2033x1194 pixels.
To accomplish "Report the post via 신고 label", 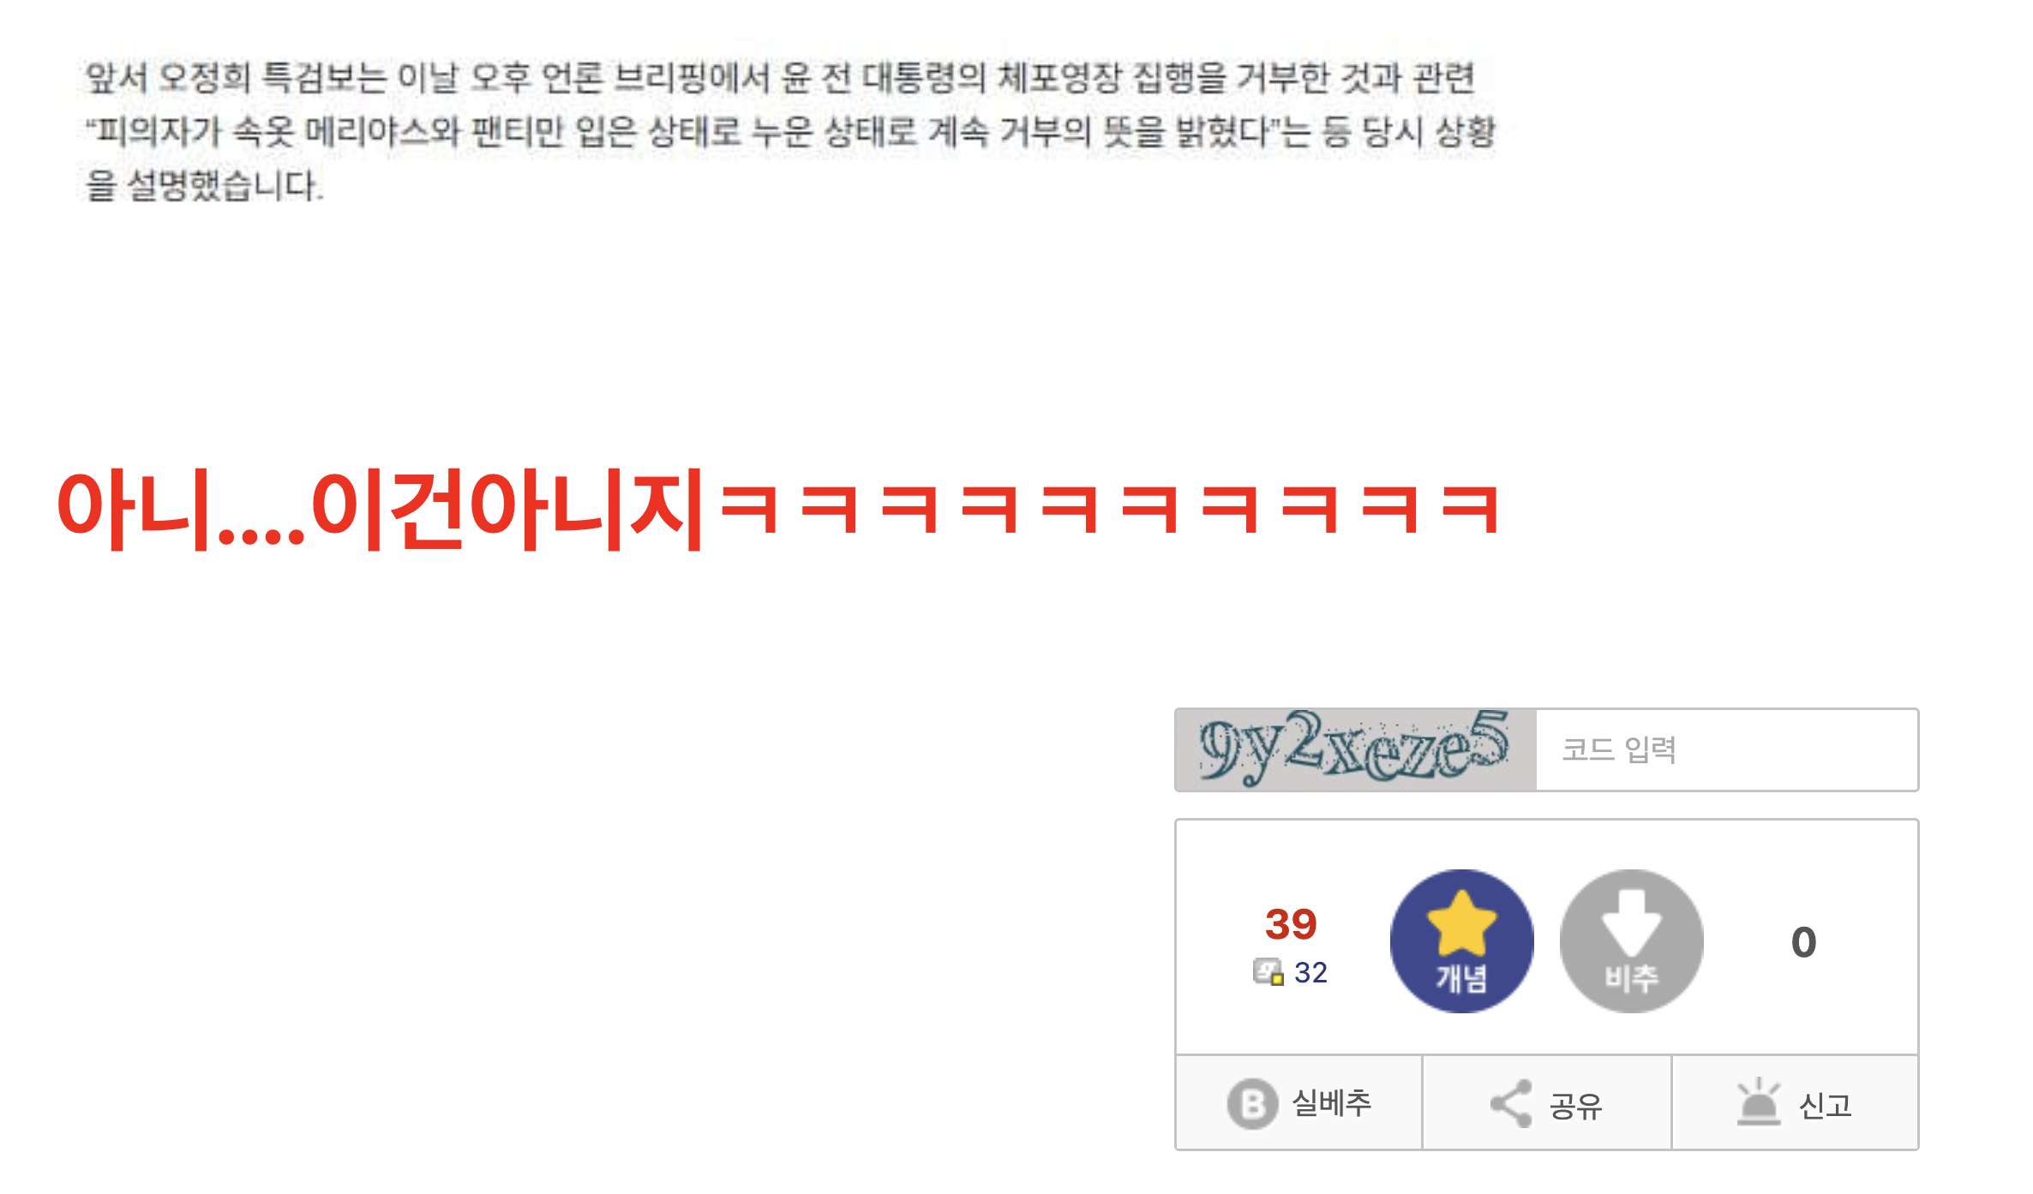I will pos(1826,1105).
